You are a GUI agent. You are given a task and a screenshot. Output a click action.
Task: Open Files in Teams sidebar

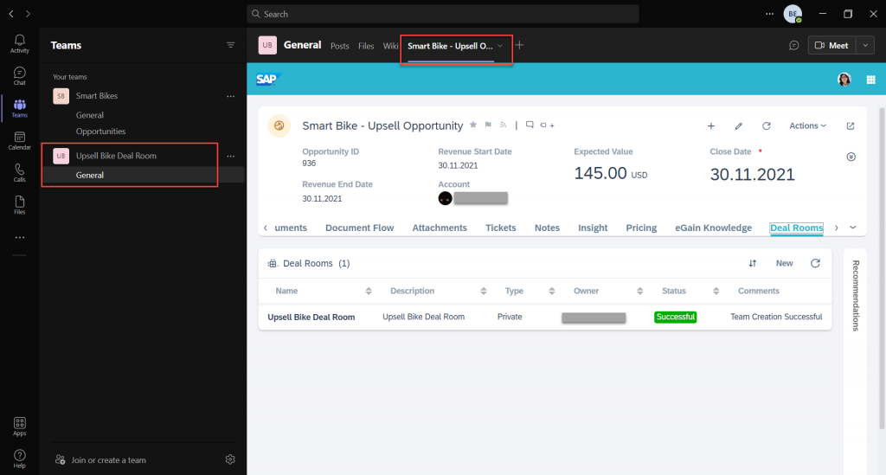(19, 205)
